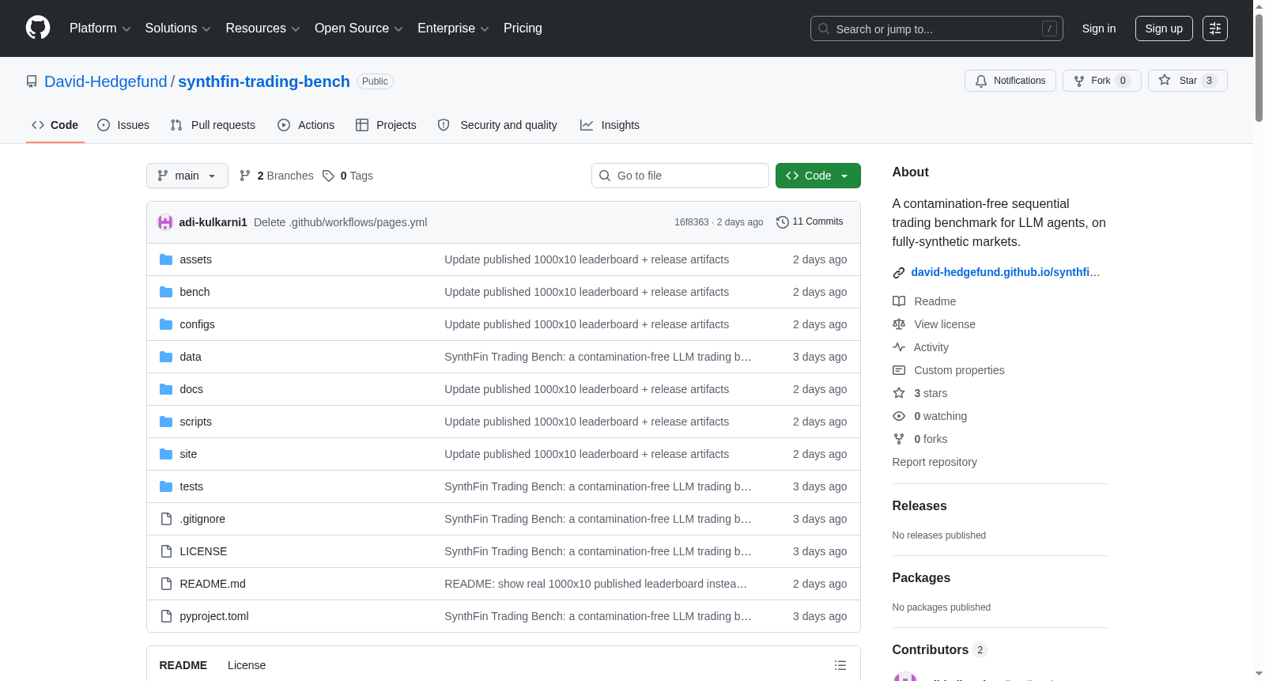
Task: Go to GitHub homepage via Octocat logo
Action: [x=38, y=28]
